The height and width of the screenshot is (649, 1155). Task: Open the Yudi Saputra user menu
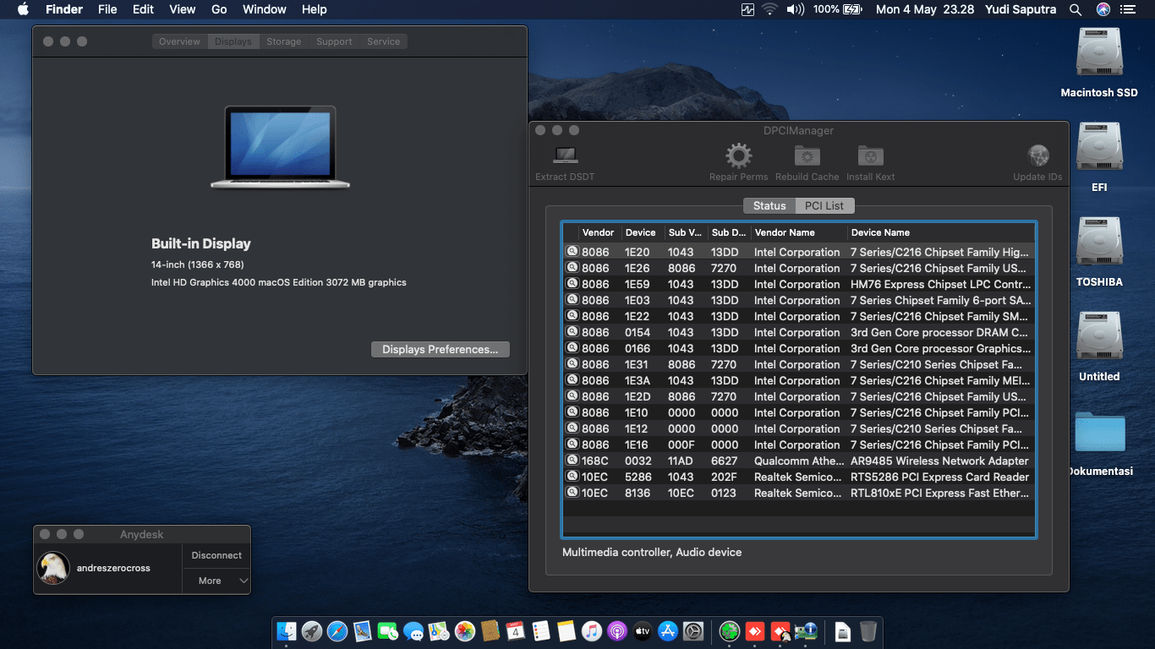coord(1021,9)
